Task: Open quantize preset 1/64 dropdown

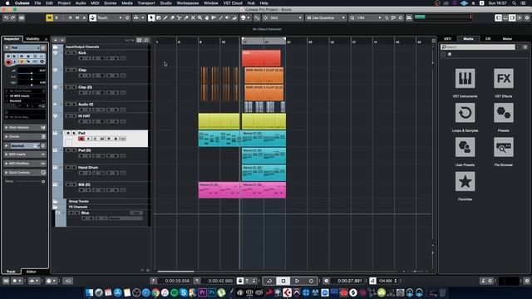Action: pos(368,17)
